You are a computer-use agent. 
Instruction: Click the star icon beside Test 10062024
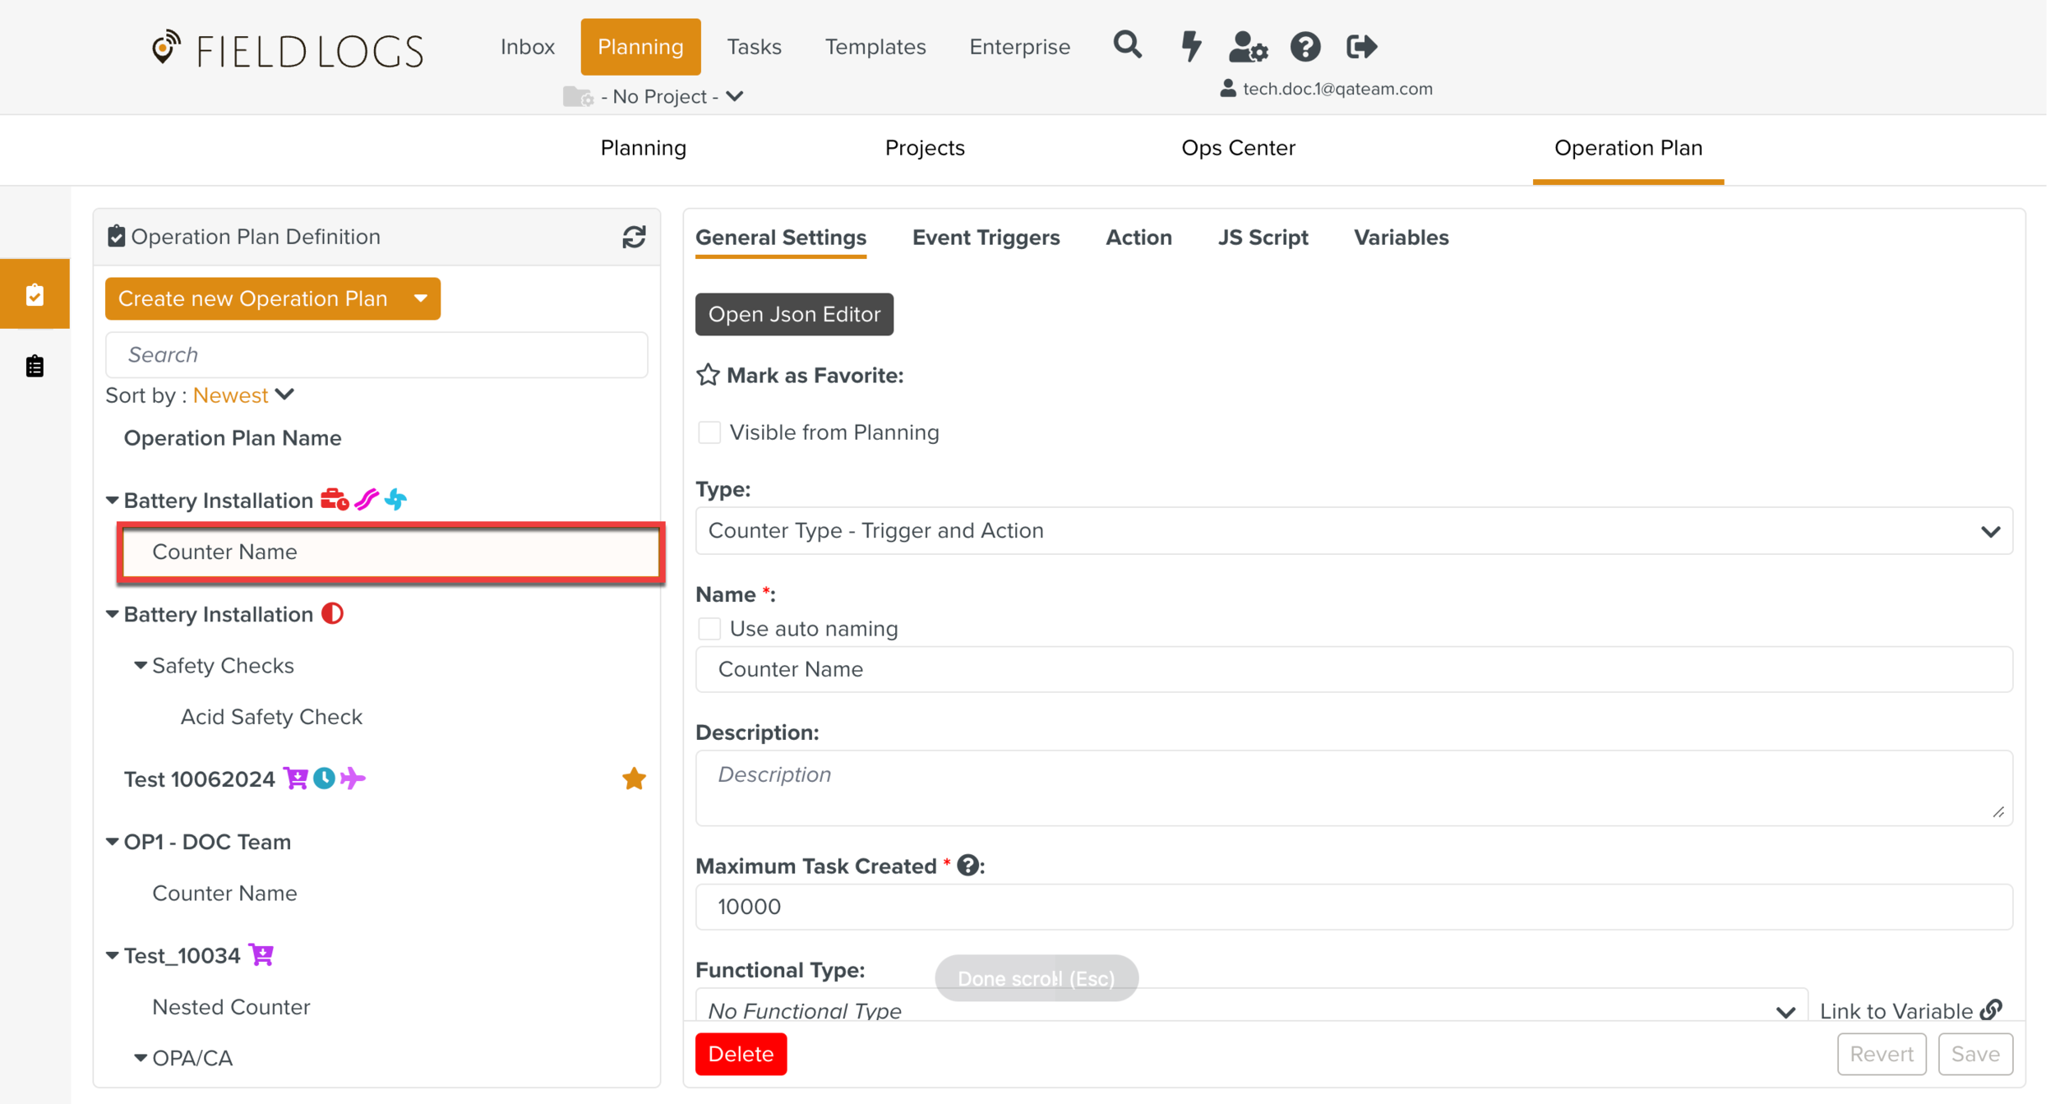click(633, 778)
